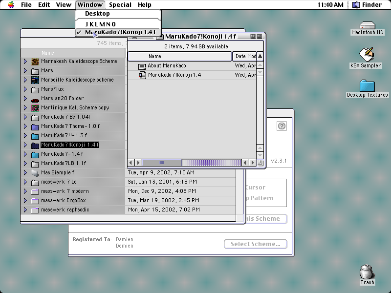This screenshot has height=293, width=391.
Task: Click the MarsFlux folder icon
Action: (35, 89)
